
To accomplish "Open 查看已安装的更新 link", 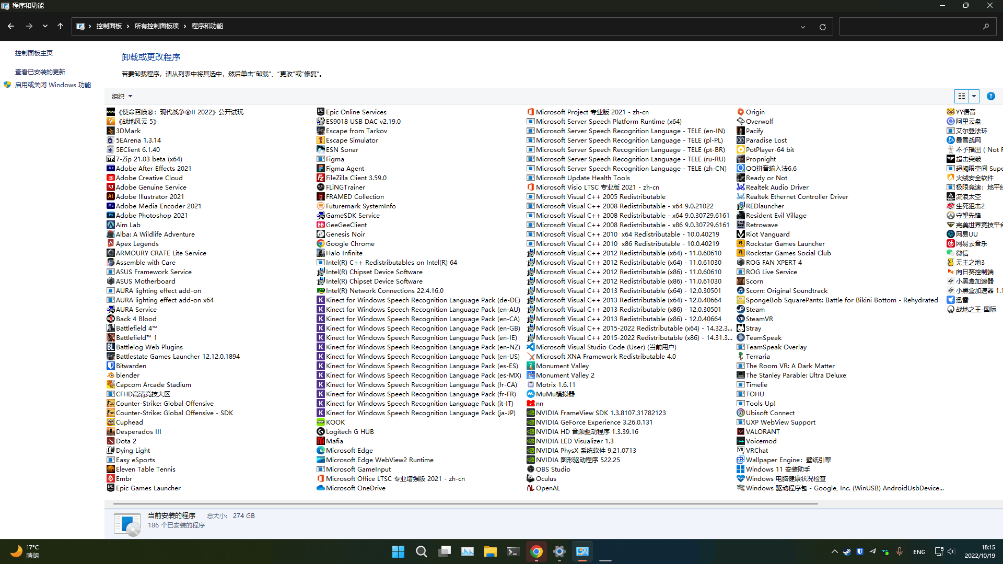I will click(40, 72).
